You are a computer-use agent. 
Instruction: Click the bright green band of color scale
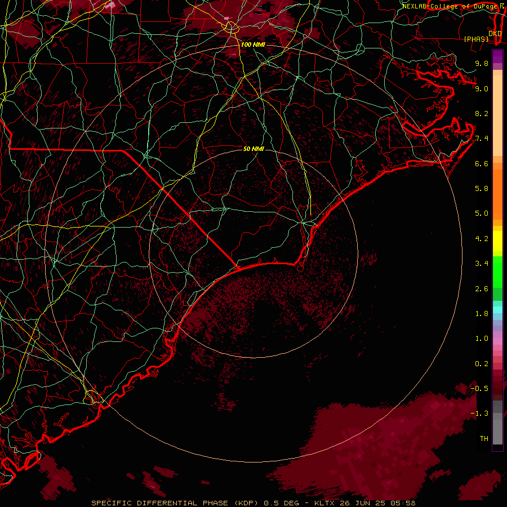click(497, 272)
